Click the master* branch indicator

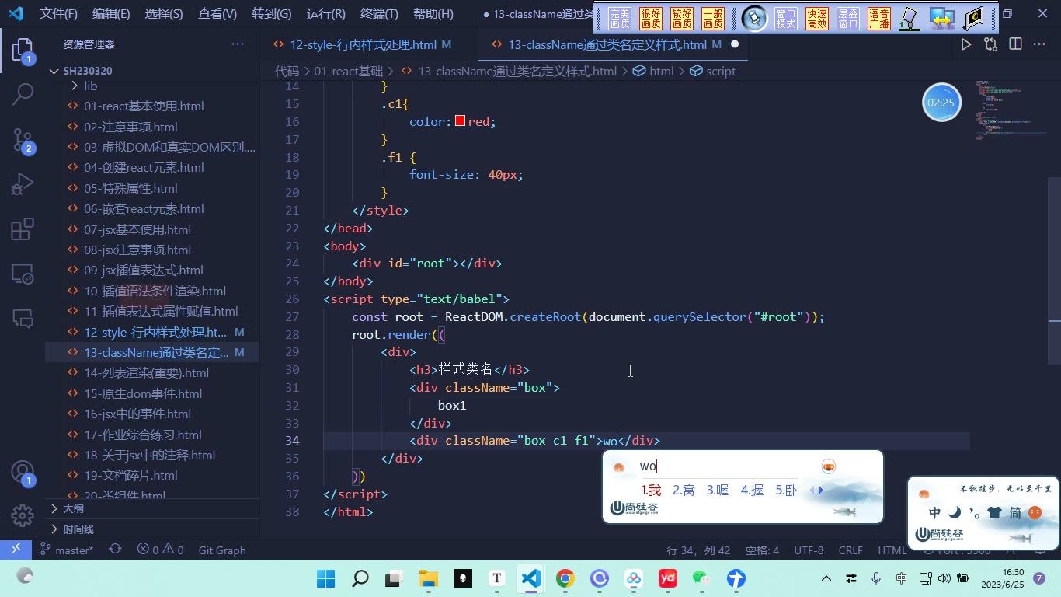(66, 550)
